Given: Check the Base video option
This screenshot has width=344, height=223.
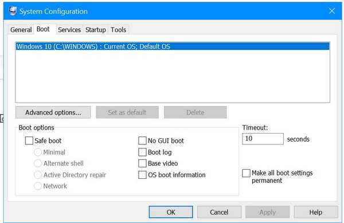Looking at the screenshot, I should [142, 163].
